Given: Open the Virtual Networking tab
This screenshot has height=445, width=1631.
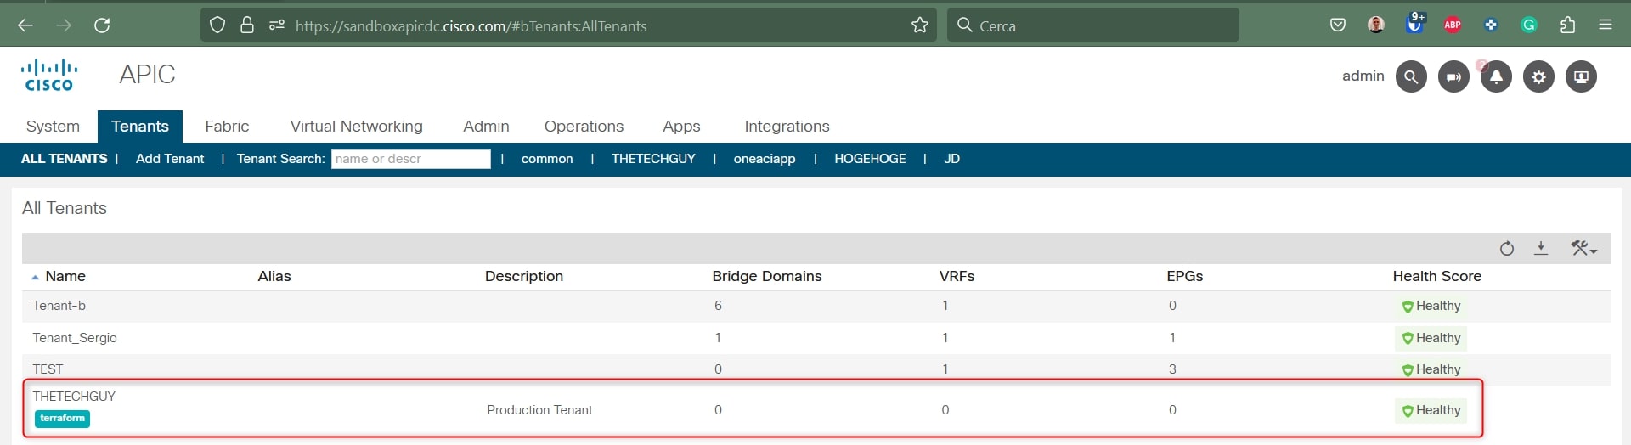Looking at the screenshot, I should (356, 127).
